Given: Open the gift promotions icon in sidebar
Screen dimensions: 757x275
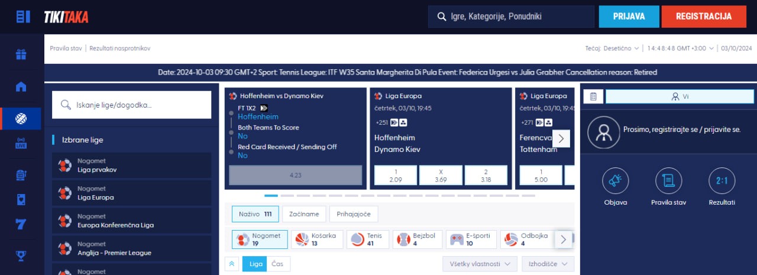Looking at the screenshot, I should click(x=21, y=55).
